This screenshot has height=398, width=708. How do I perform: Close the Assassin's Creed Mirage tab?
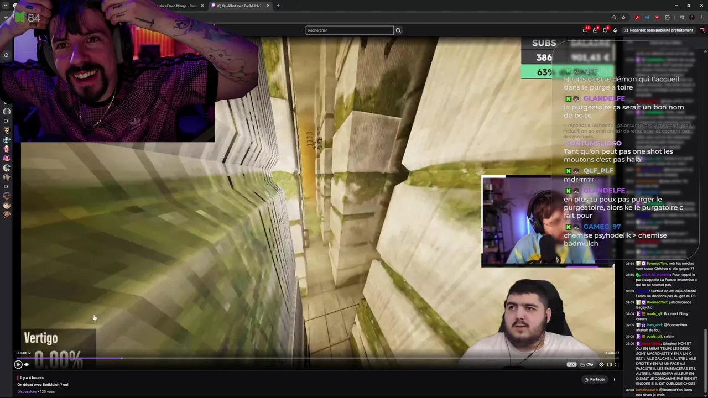coord(202,6)
